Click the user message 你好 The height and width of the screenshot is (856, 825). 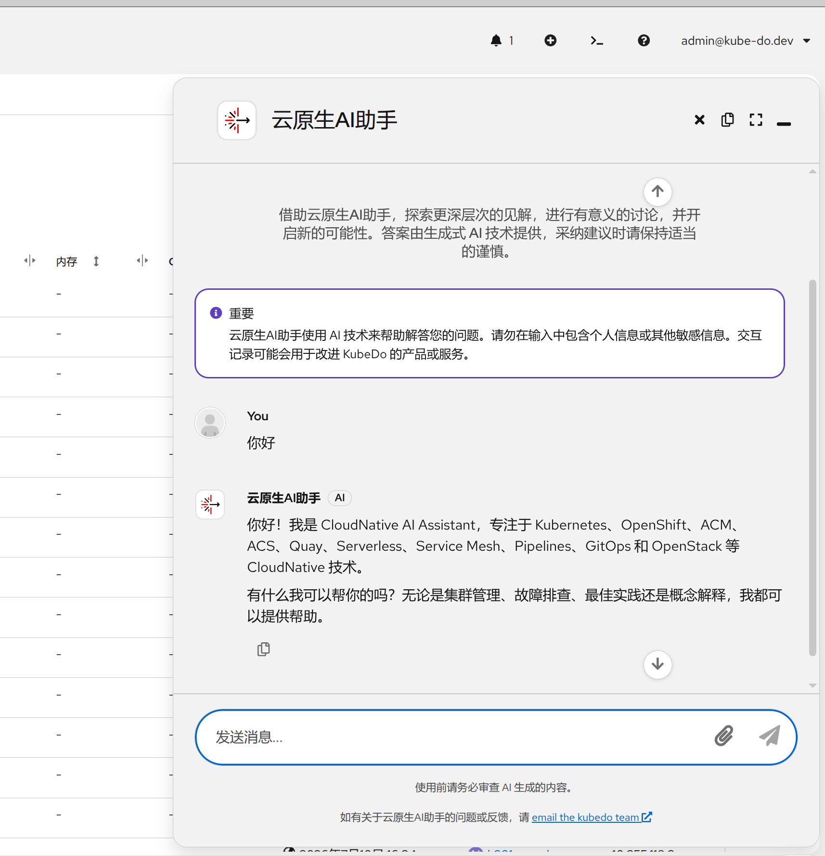(x=261, y=442)
